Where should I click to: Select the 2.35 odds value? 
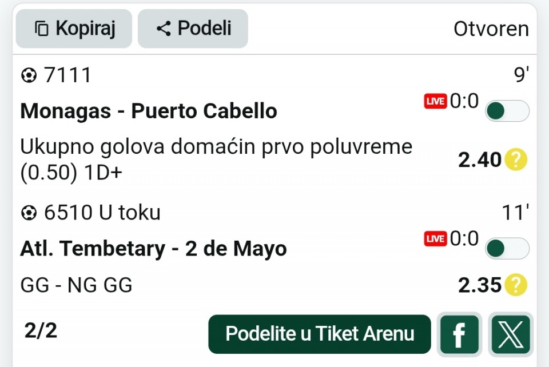[479, 284]
